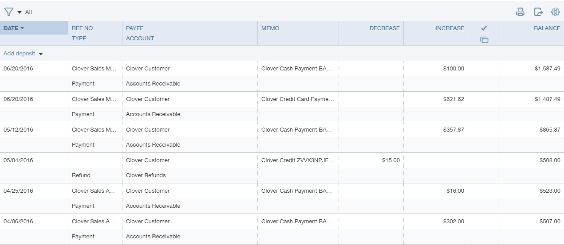The image size is (564, 245).
Task: Click Accounts Receivable in 04/25/2016 row
Action: 153,206
